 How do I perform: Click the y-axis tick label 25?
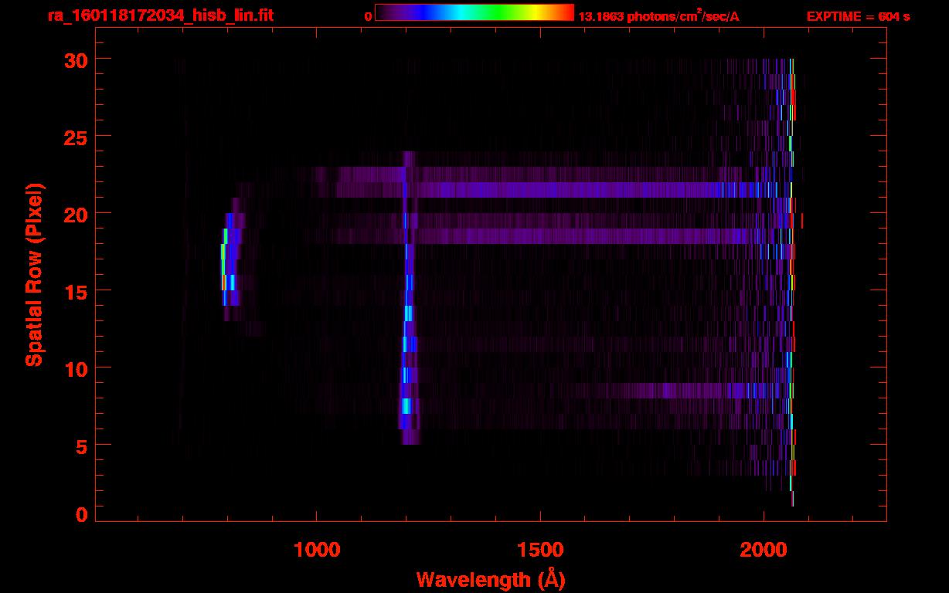tap(74, 137)
